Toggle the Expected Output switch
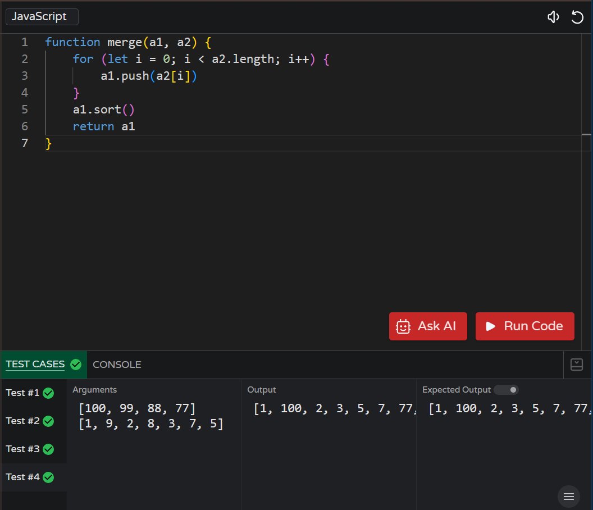This screenshot has width=593, height=510. [x=504, y=389]
